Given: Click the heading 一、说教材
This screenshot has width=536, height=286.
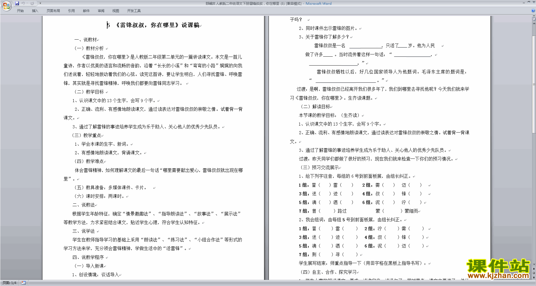Looking at the screenshot, I should click(x=86, y=40).
